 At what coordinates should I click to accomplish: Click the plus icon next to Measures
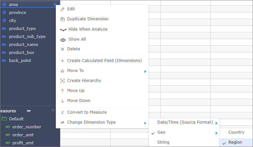[x=53, y=110]
